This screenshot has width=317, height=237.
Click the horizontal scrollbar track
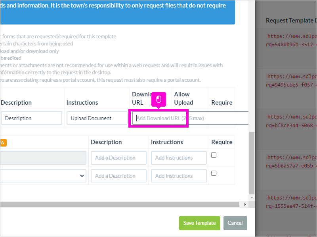click(x=120, y=204)
